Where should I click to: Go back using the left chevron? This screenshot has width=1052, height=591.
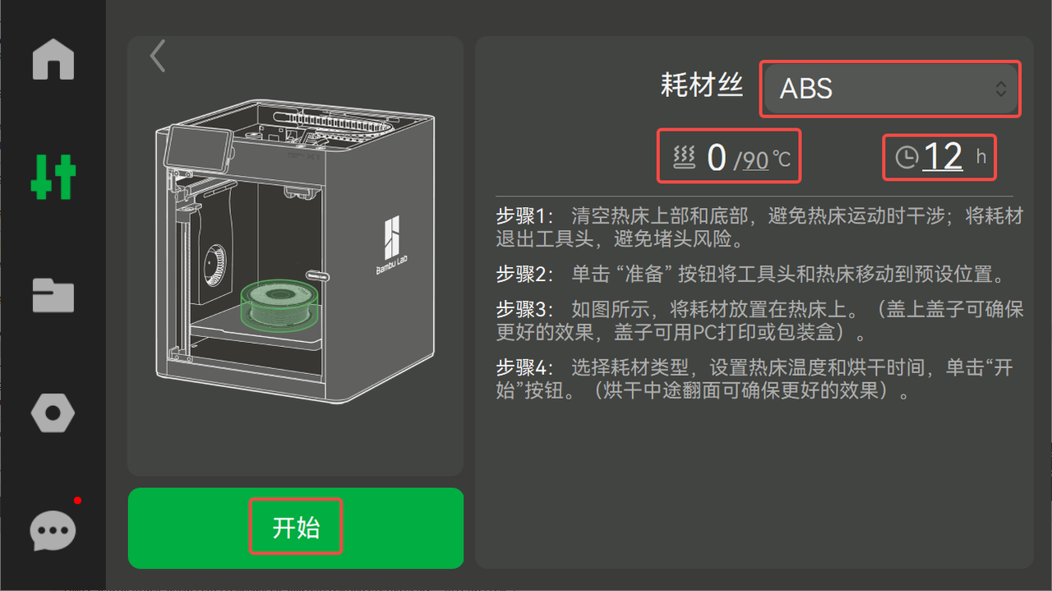pos(158,56)
